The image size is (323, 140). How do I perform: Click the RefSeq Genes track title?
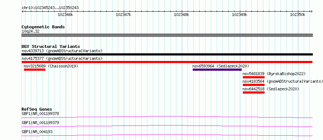point(37,109)
